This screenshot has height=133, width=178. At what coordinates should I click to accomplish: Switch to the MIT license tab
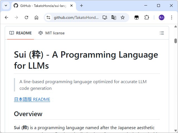[51, 33]
